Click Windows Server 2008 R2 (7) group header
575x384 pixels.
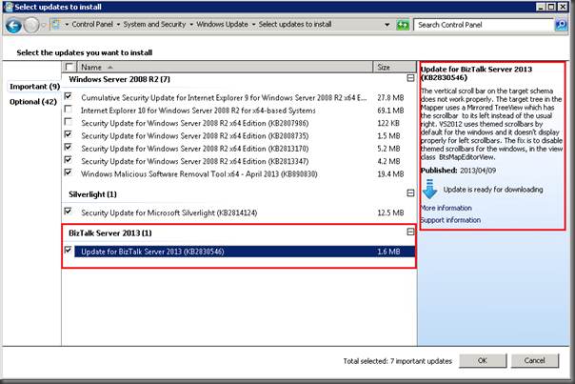click(x=119, y=79)
